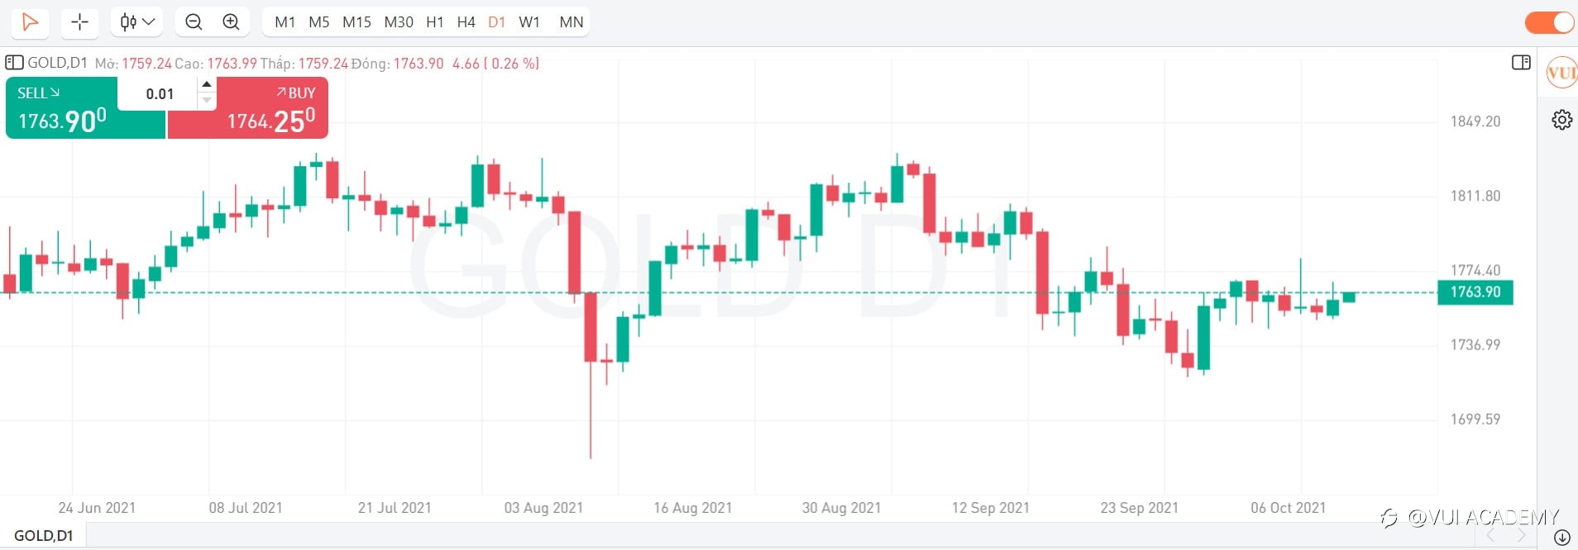Decrease lot size with down arrow
Screen dimensions: 1578x550
(207, 101)
